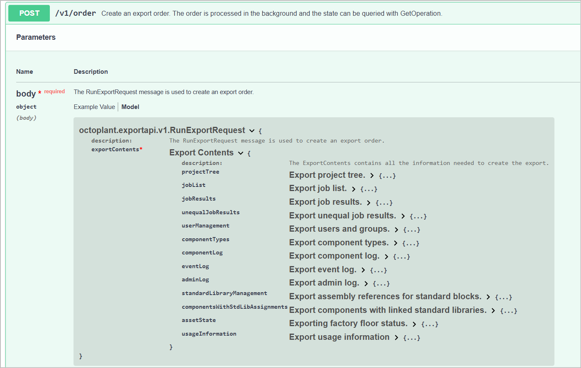Expand the Export job results chevron
The height and width of the screenshot is (368, 581).
pos(368,203)
